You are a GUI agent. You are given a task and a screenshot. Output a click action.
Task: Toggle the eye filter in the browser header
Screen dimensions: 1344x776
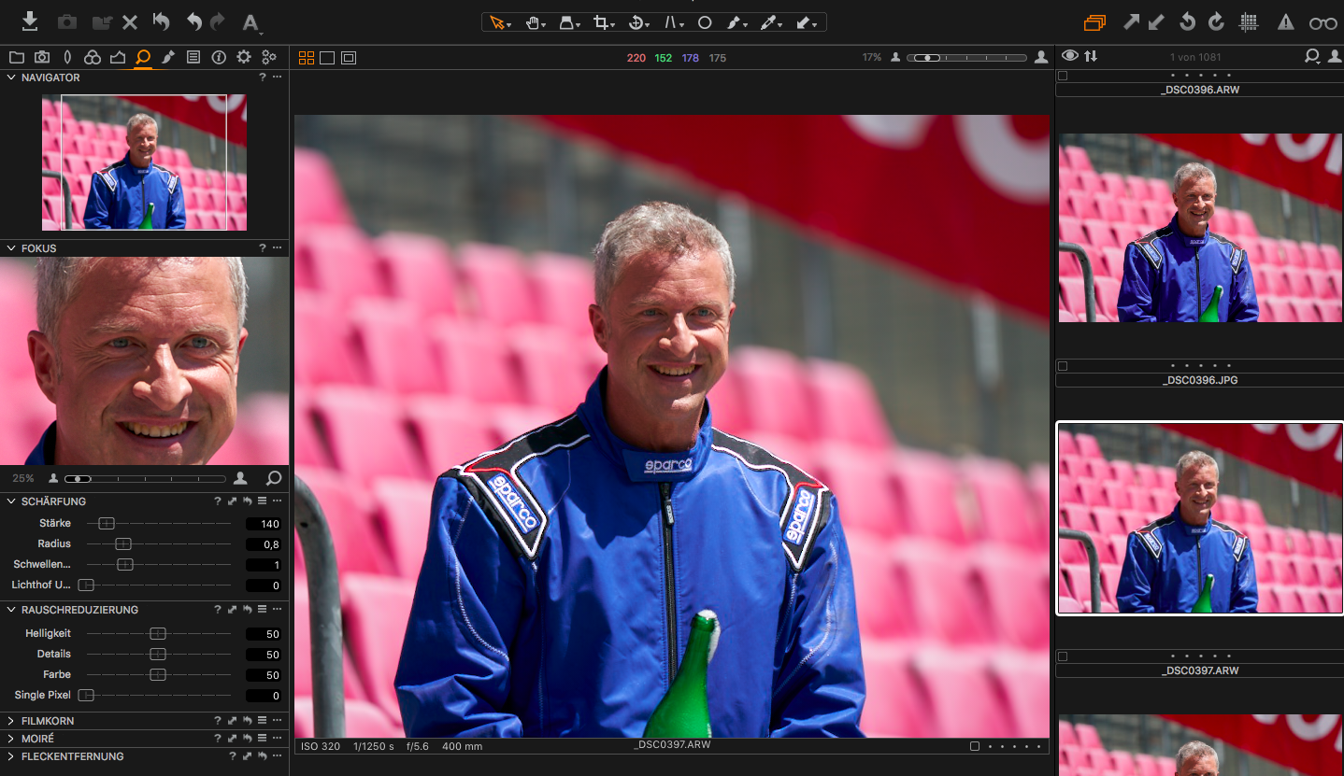pos(1068,55)
